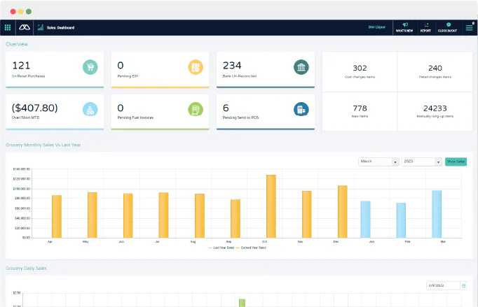Open the hamburger menu icon

[469, 28]
